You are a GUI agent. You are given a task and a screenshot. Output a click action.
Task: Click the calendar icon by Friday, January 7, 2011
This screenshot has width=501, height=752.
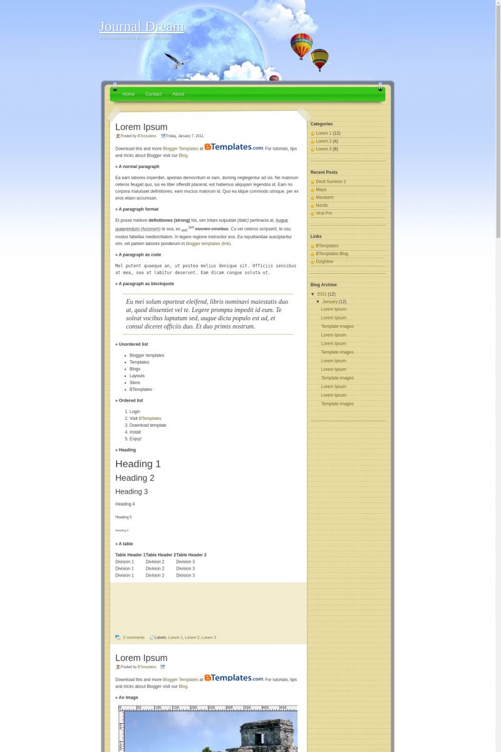coord(163,135)
